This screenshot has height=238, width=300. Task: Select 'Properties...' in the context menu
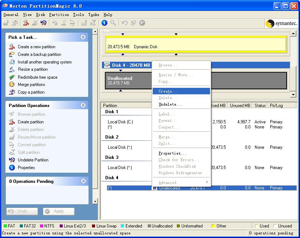pos(172,153)
